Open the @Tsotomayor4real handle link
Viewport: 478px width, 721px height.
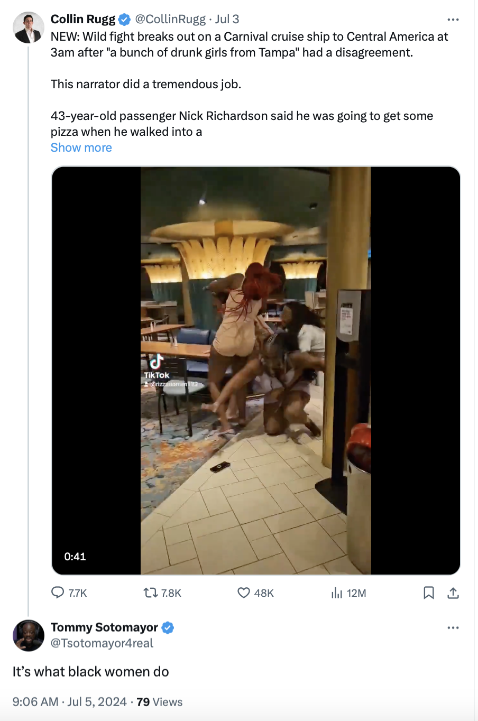(x=102, y=643)
